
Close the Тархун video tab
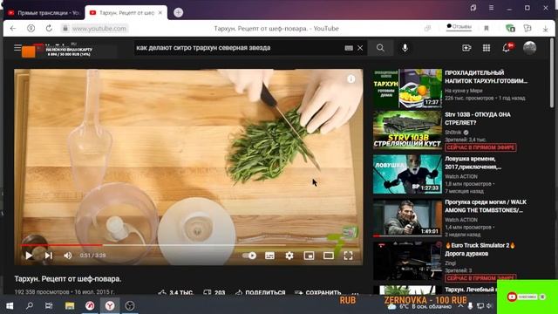160,12
